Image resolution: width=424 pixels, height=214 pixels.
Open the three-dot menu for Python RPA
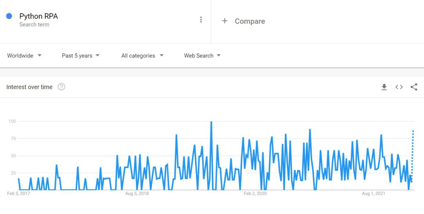[x=201, y=20]
